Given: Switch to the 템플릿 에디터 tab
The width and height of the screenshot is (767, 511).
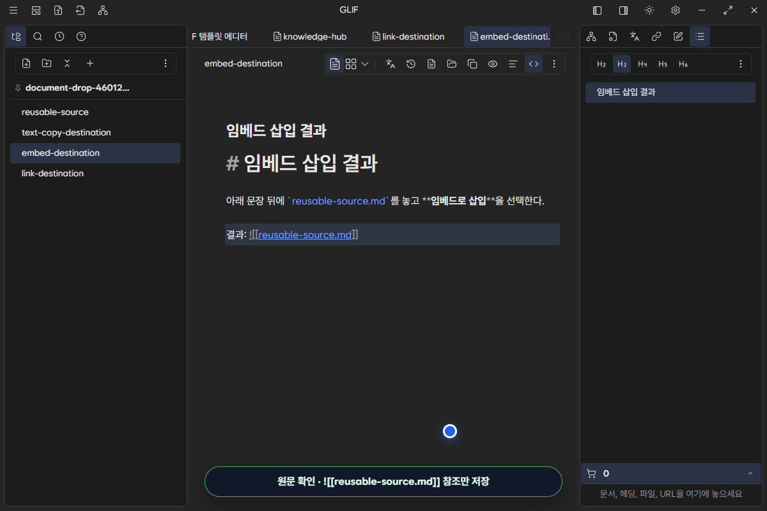Looking at the screenshot, I should click(220, 36).
